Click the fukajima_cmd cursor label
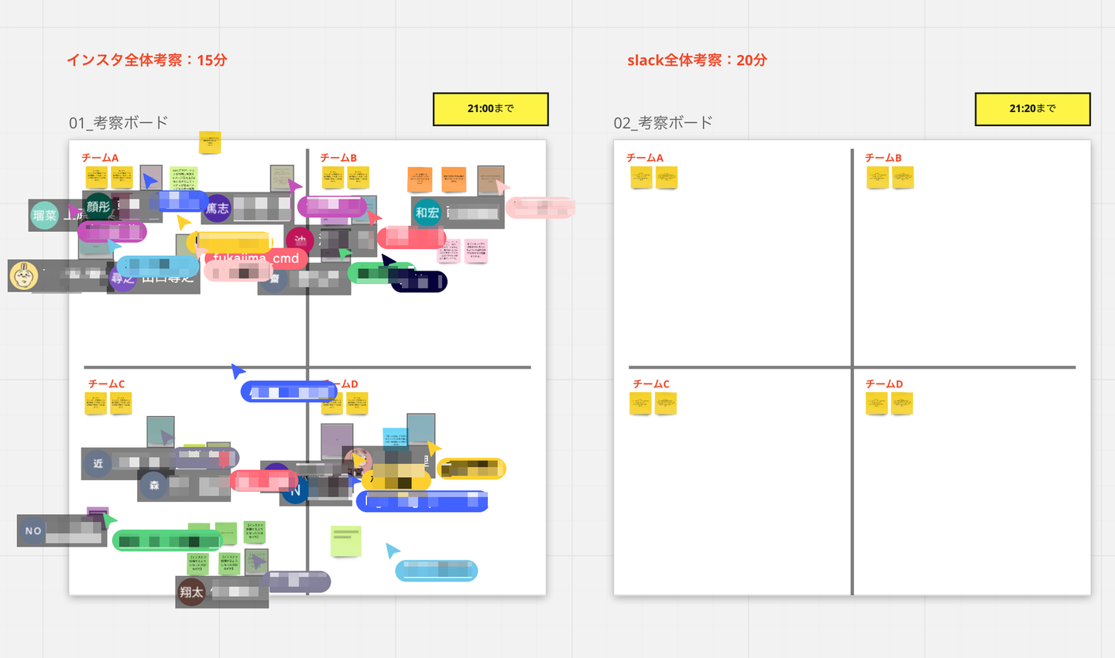Screen dimensions: 1115x658 (x=256, y=258)
